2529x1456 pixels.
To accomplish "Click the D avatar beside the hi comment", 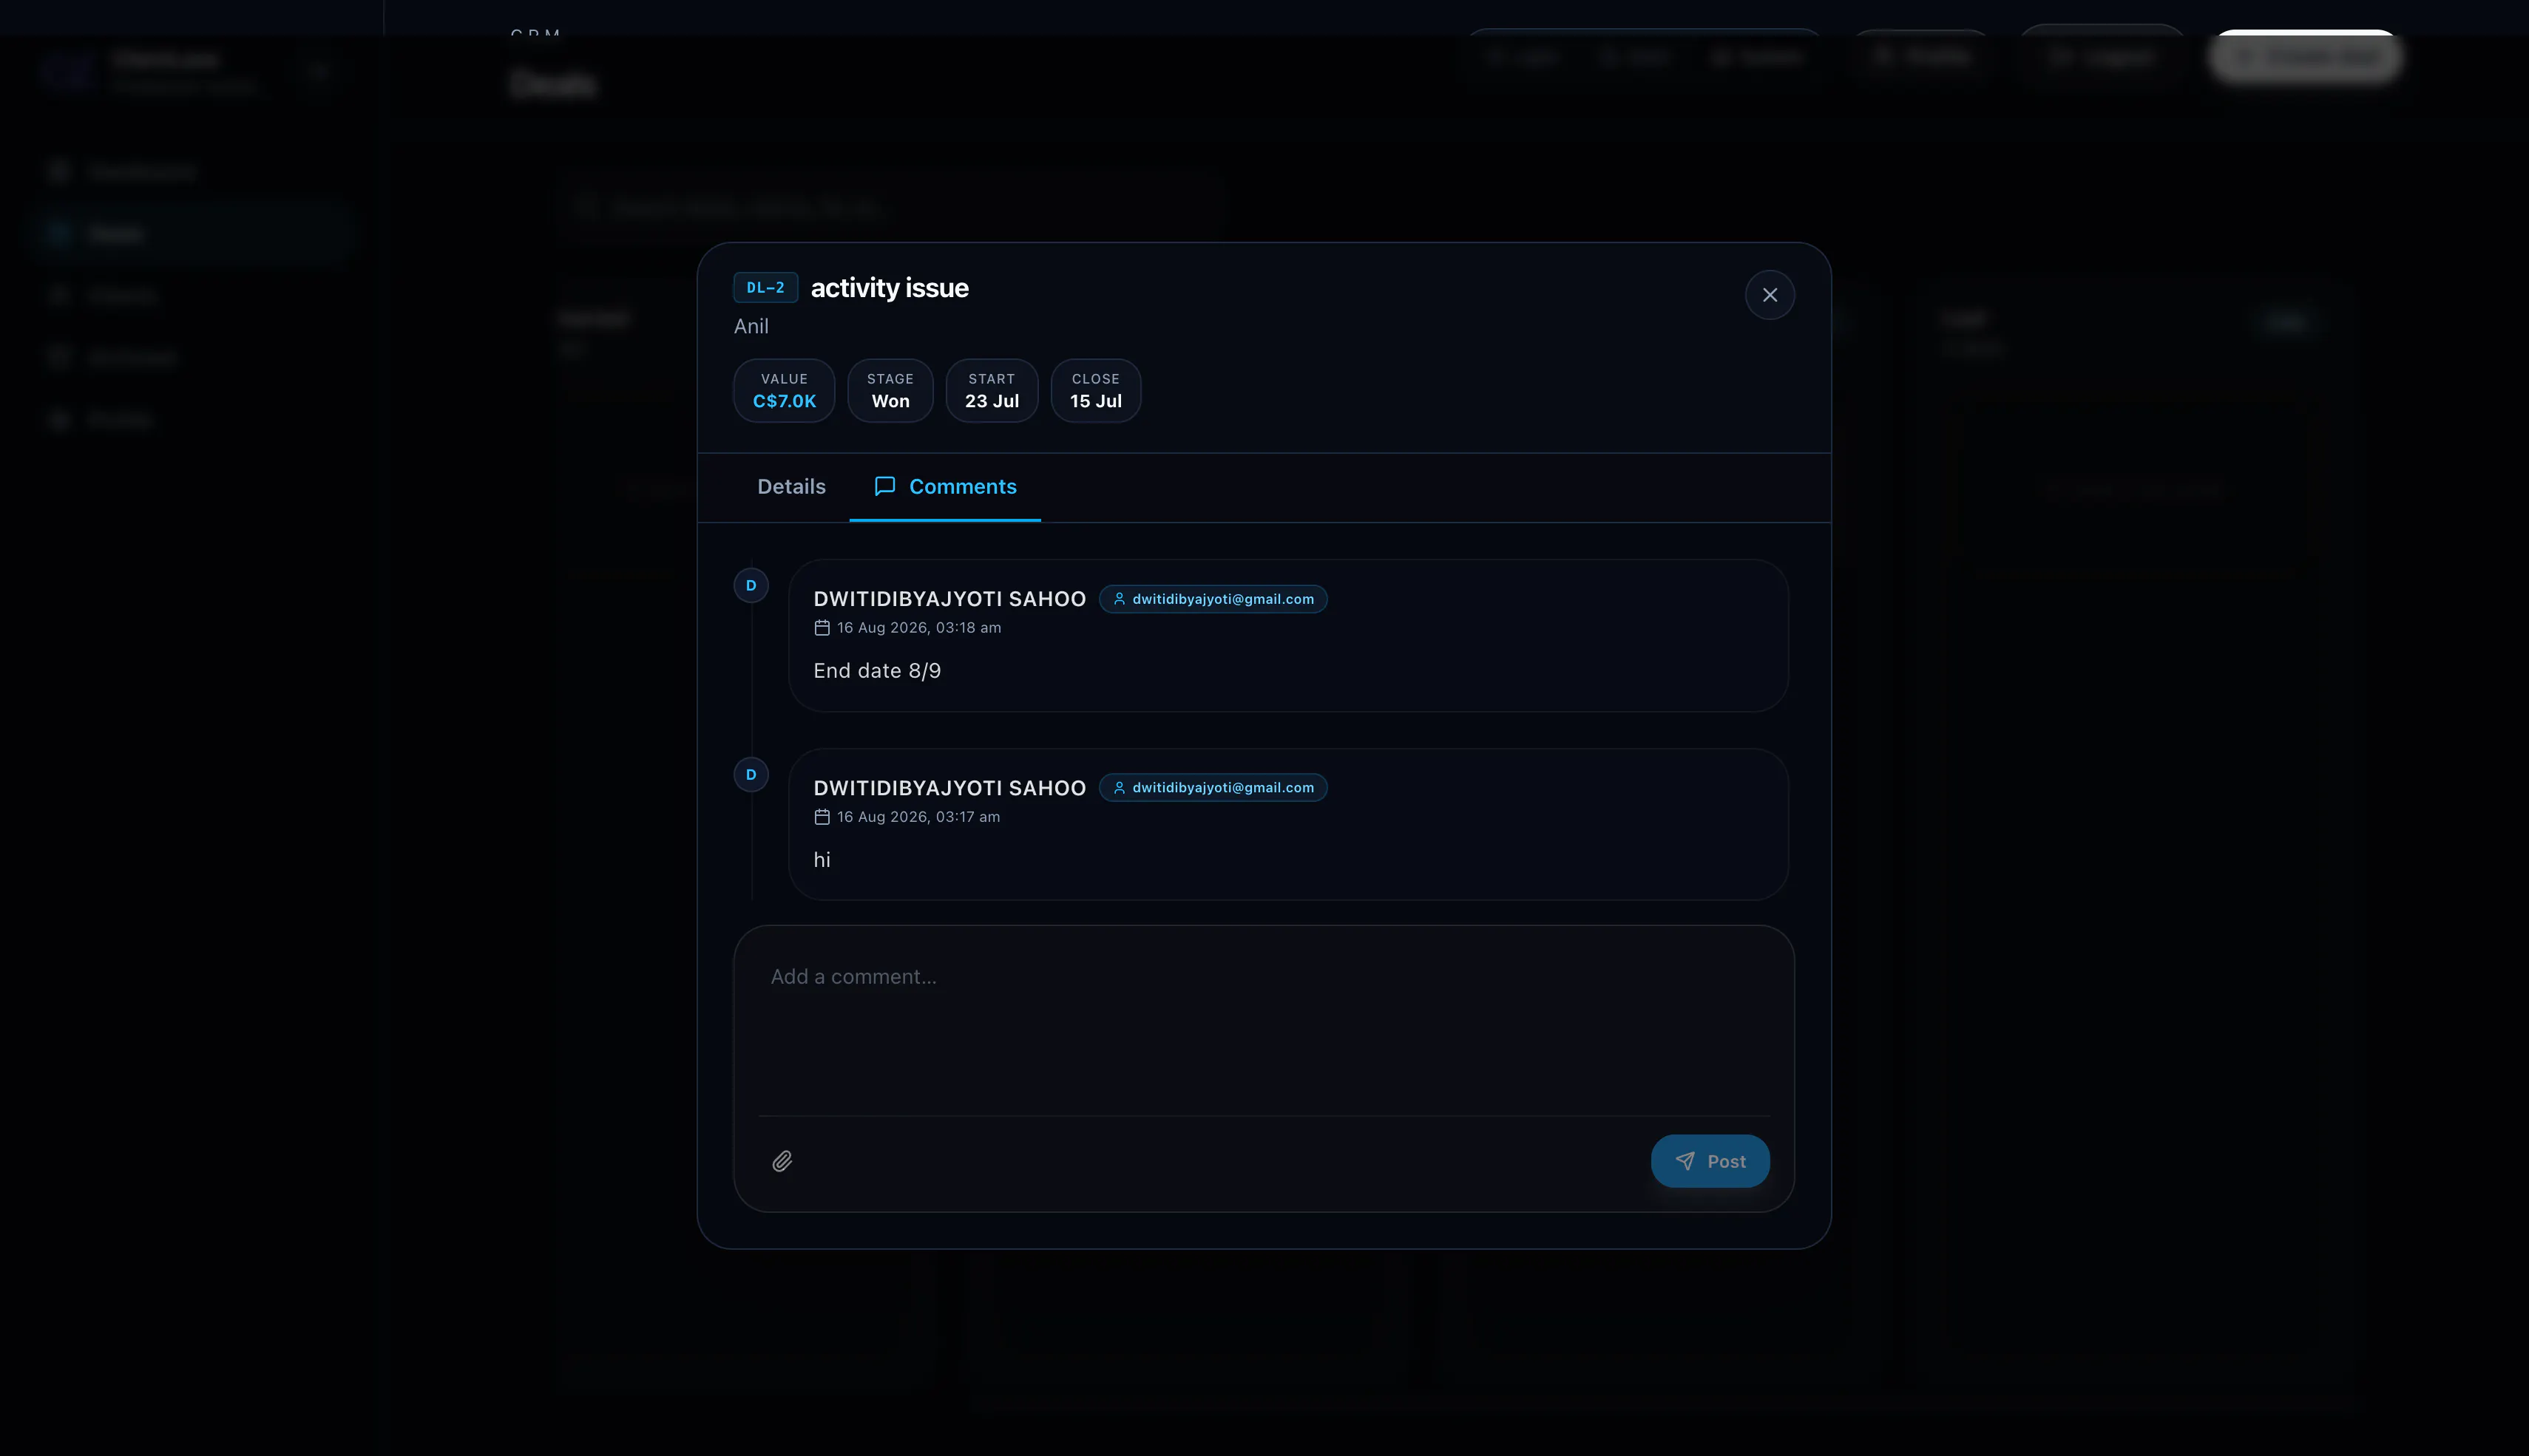I will click(751, 775).
